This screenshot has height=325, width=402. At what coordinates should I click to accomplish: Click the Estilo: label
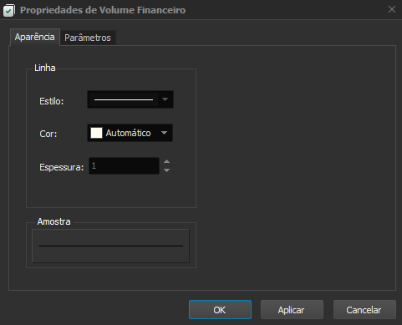tap(52, 101)
